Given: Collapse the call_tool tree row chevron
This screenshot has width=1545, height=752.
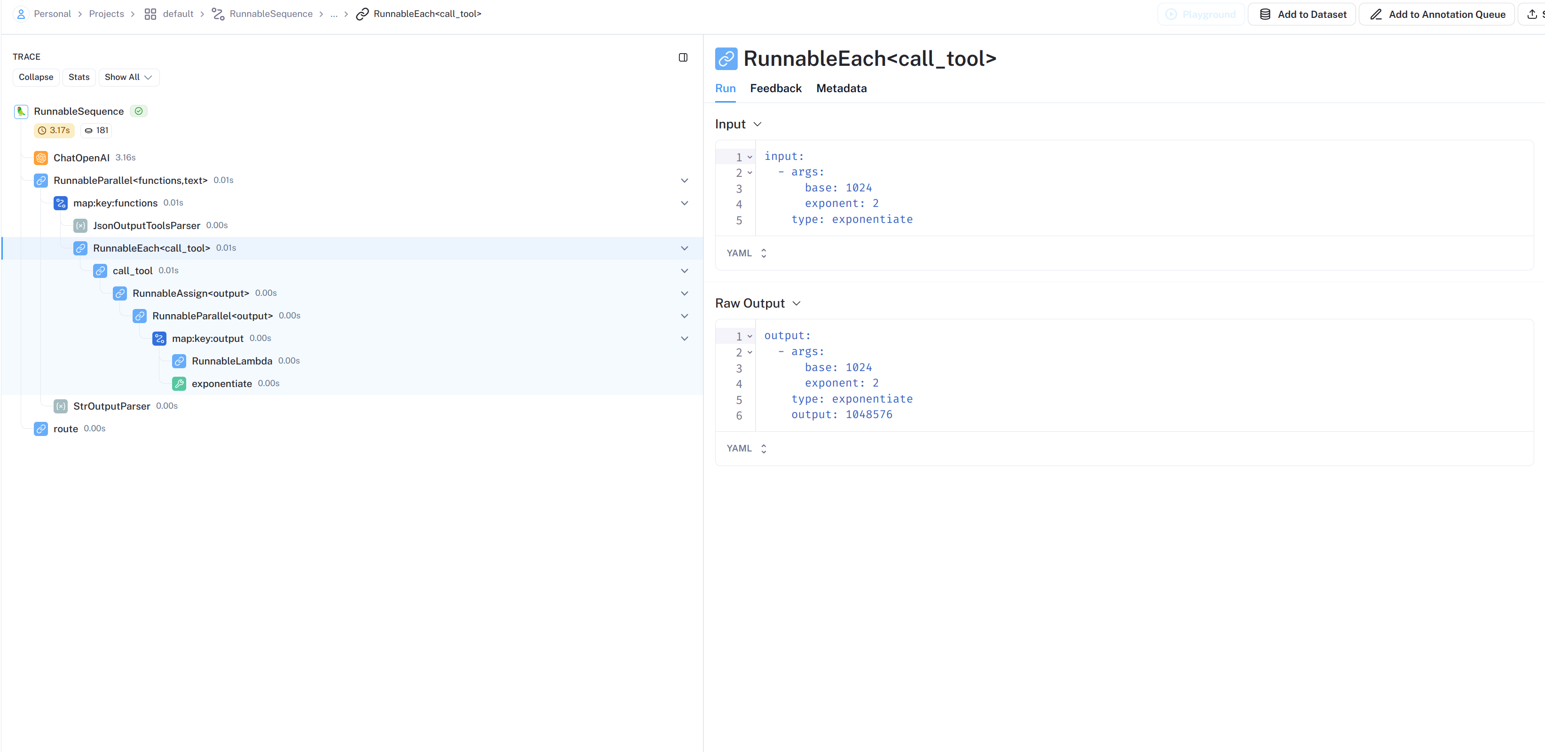Looking at the screenshot, I should (x=684, y=270).
